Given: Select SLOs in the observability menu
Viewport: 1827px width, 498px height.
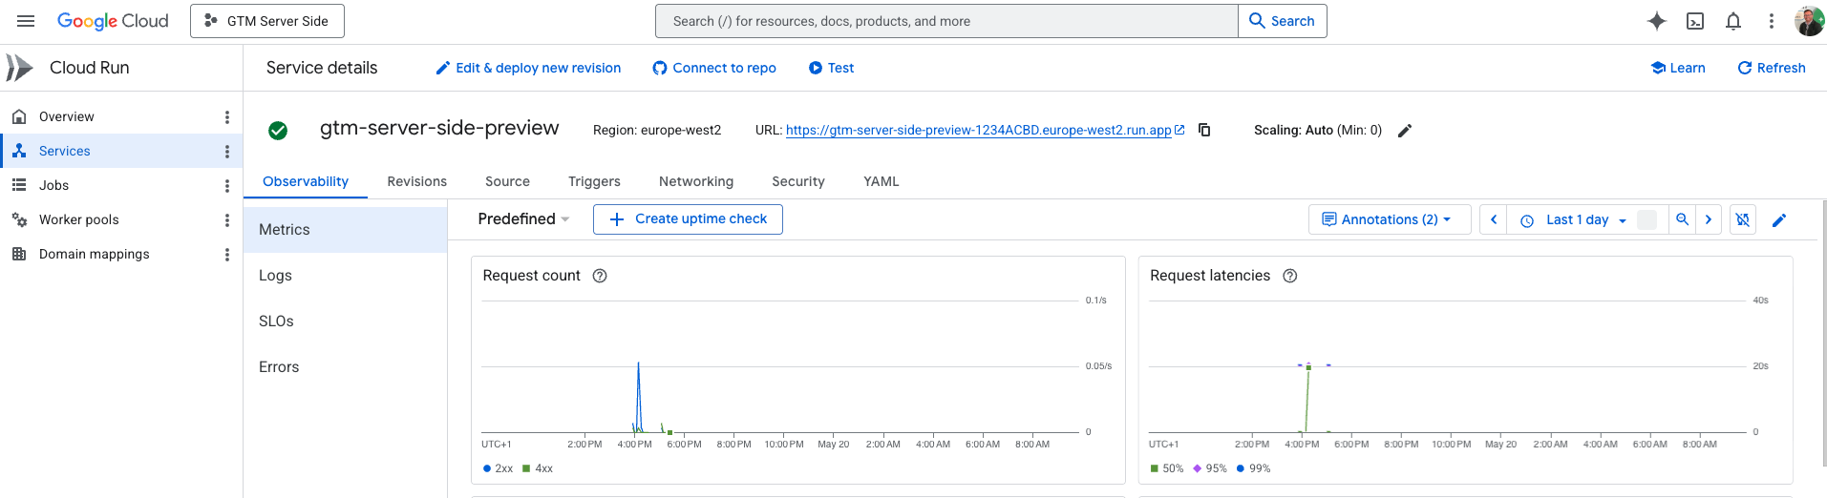Looking at the screenshot, I should 346,322.
